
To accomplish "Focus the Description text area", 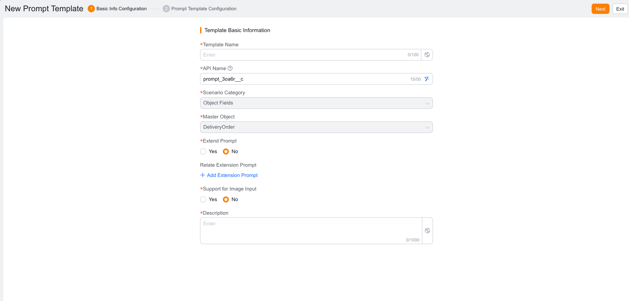I will click(311, 231).
